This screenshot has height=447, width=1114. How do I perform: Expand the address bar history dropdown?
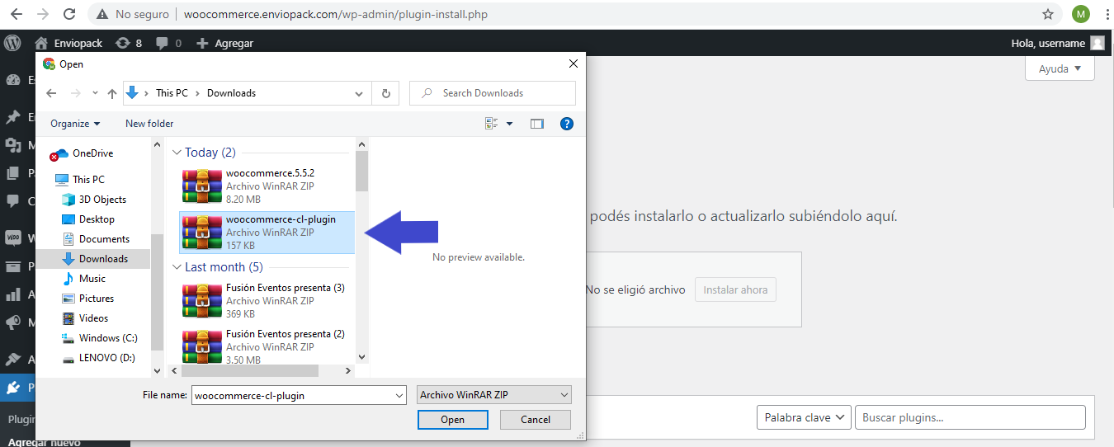coord(359,93)
